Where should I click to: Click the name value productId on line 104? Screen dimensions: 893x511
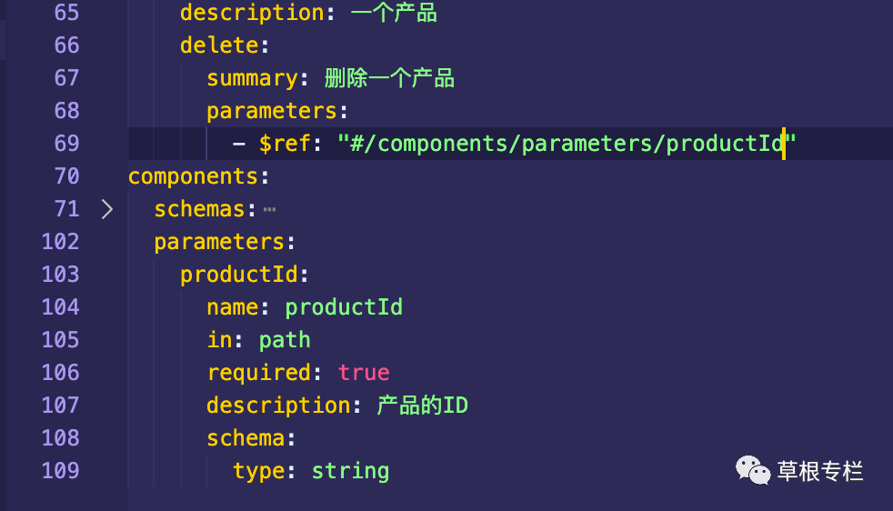click(344, 307)
